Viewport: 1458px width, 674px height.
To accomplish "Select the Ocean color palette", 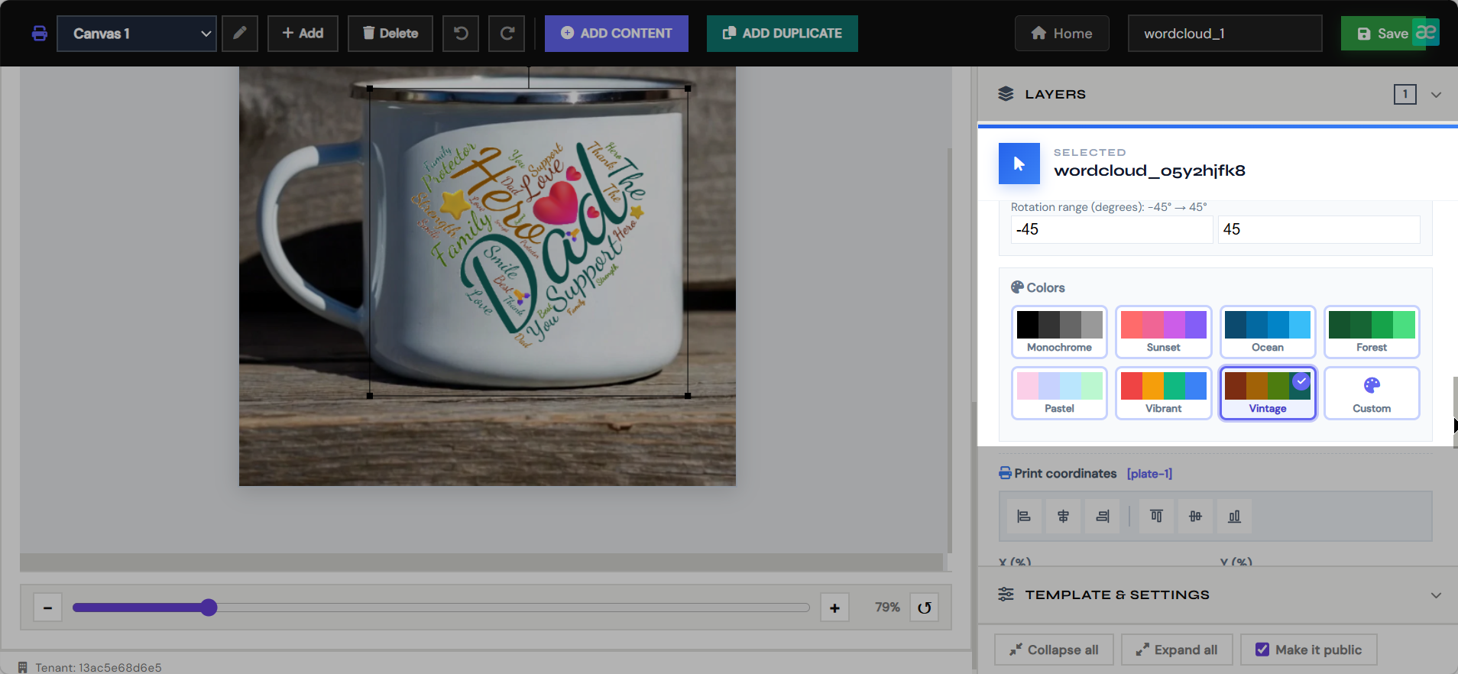I will [x=1268, y=332].
